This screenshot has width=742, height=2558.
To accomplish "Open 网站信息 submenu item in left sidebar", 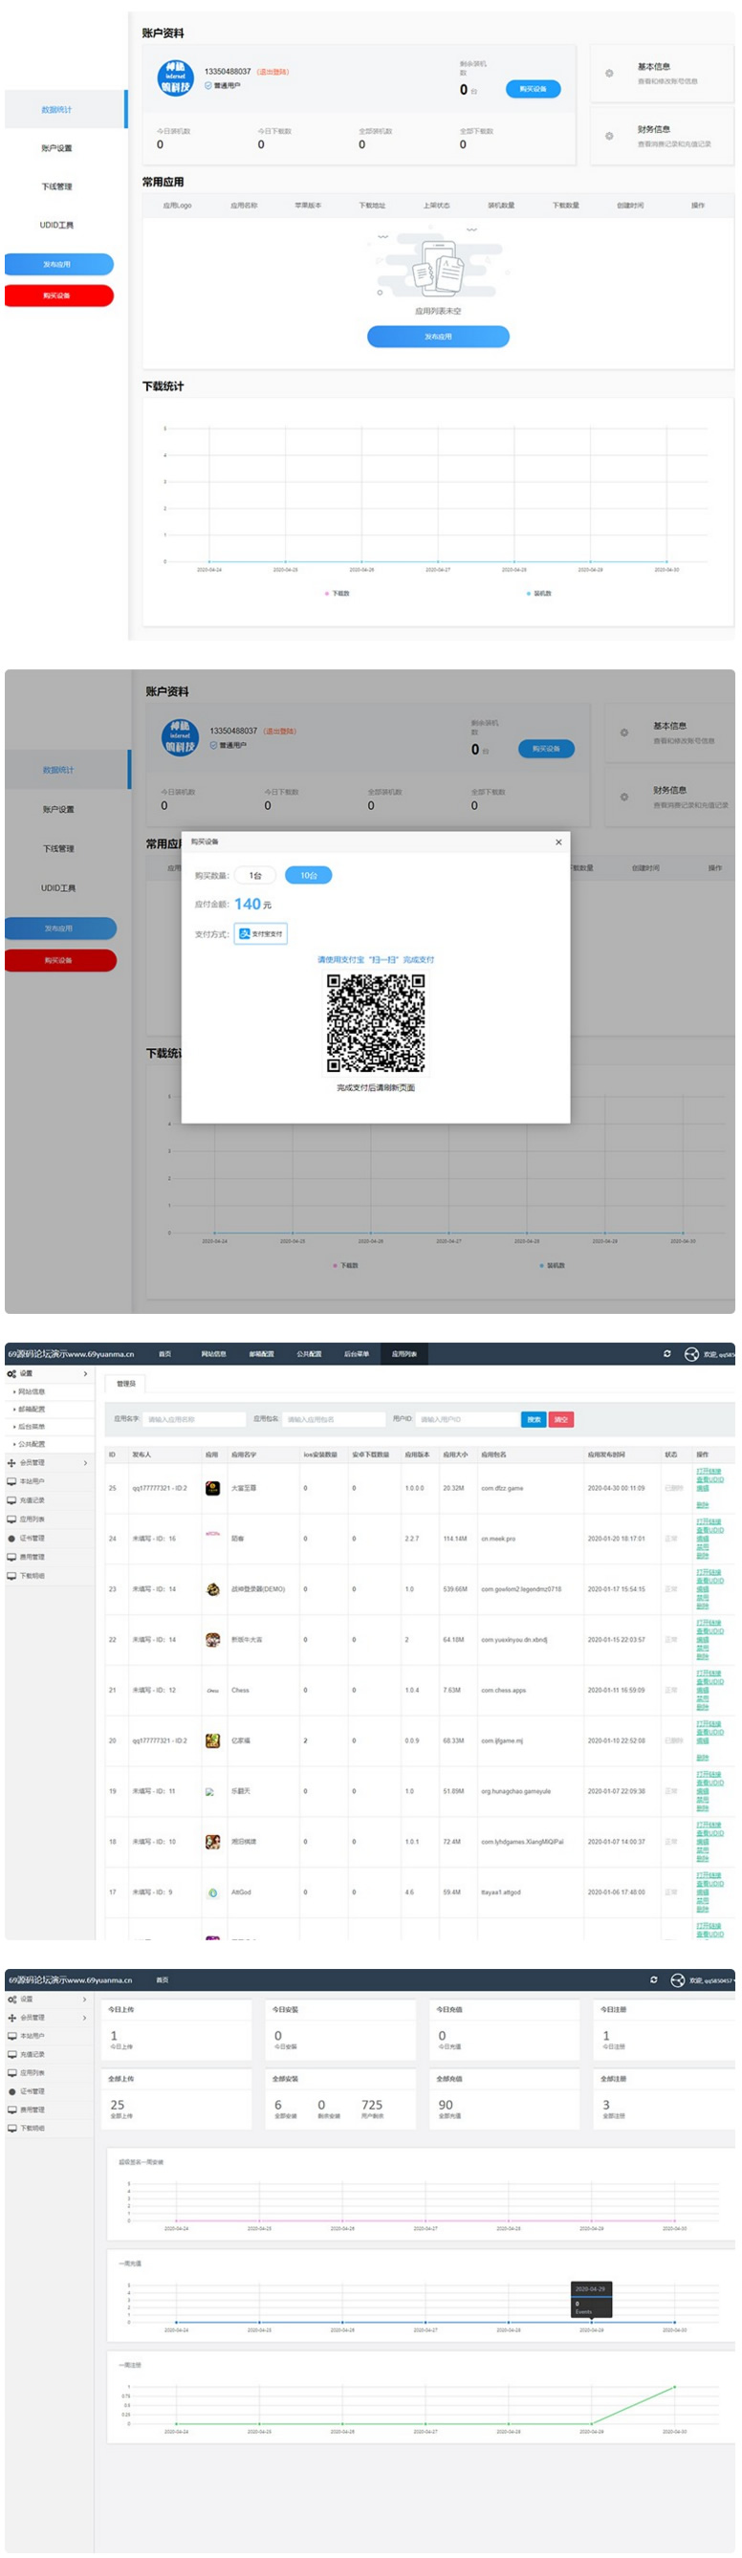I will 32,1391.
